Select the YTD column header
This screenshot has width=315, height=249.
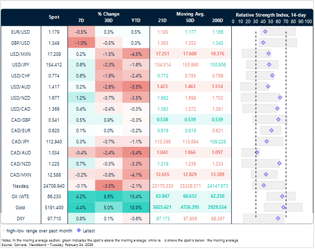click(x=135, y=22)
